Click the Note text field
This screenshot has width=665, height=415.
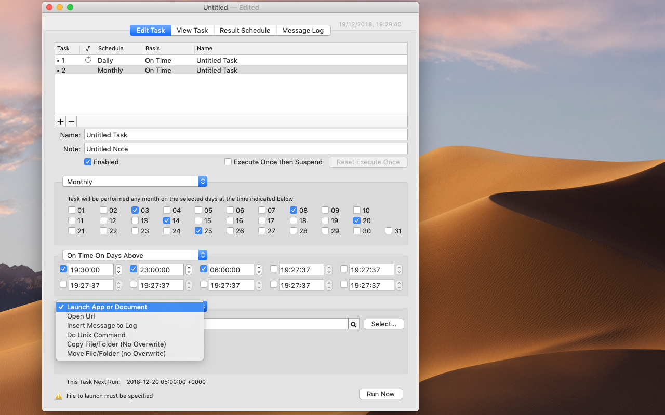click(x=246, y=149)
